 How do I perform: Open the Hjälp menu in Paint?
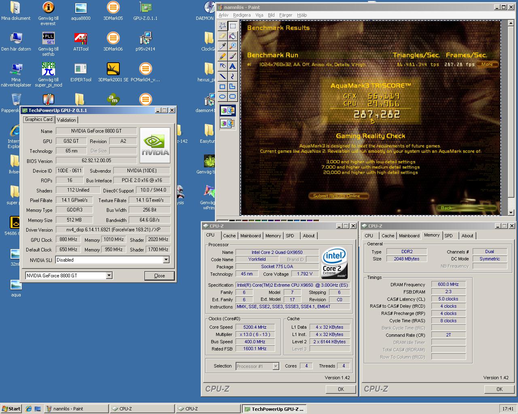(302, 15)
